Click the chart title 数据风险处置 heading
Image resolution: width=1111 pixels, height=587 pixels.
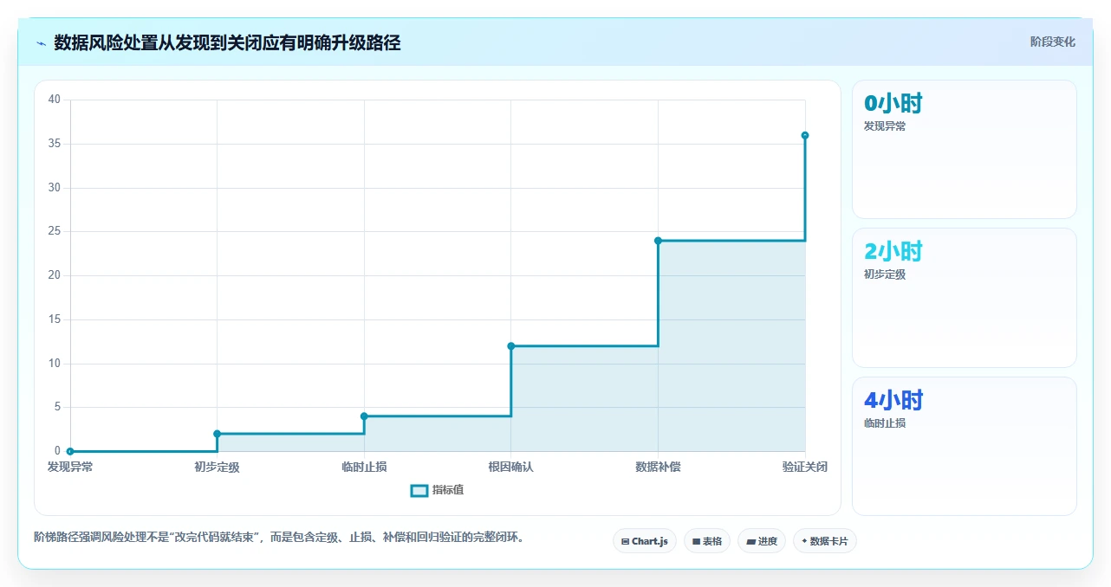click(227, 43)
